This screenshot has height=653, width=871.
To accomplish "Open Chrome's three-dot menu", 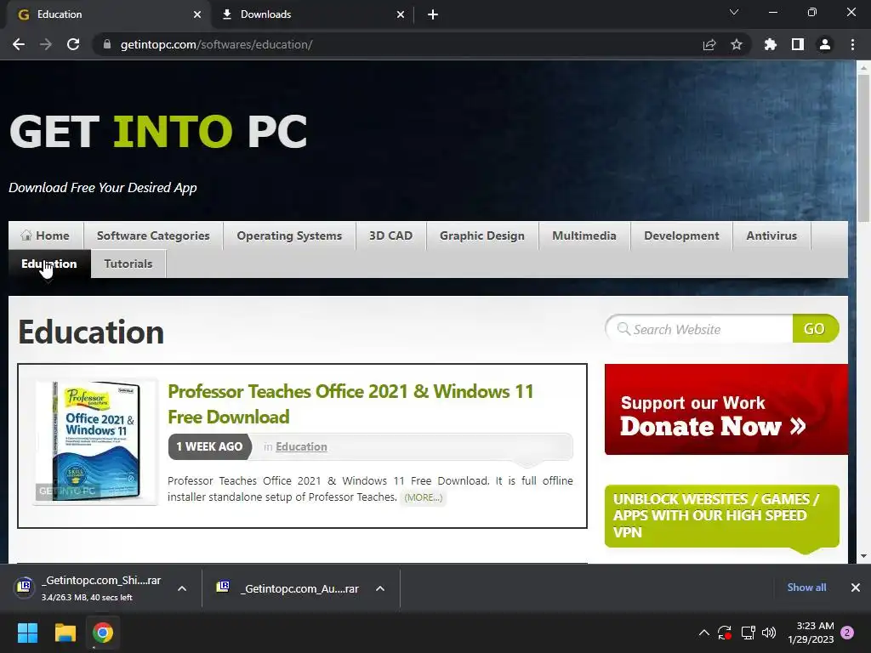I will (852, 44).
